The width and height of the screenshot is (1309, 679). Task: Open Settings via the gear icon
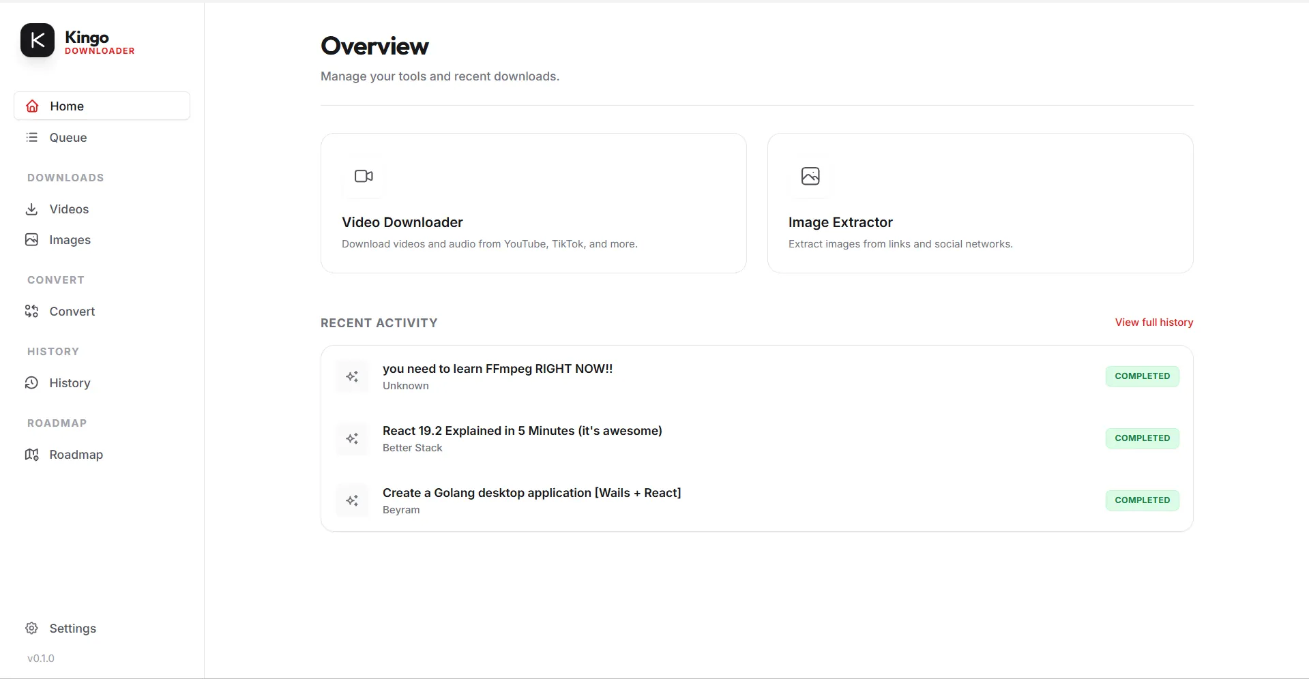pyautogui.click(x=31, y=628)
